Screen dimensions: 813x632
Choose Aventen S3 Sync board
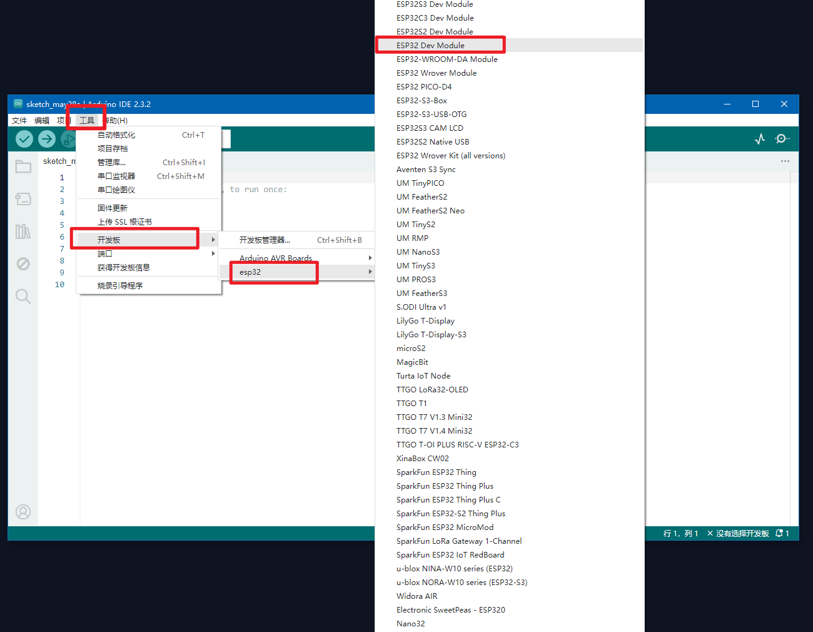coord(509,169)
